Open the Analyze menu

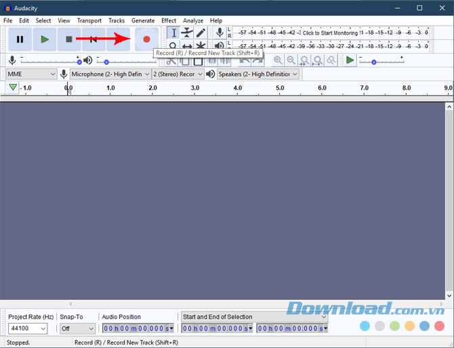(x=193, y=20)
